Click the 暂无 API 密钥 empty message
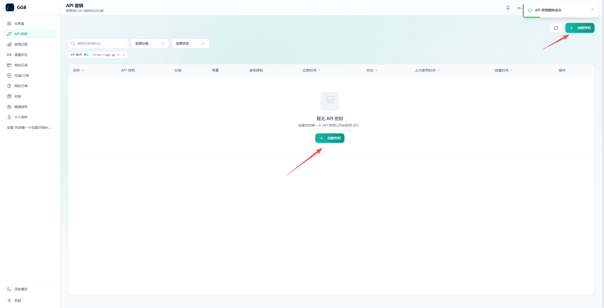The image size is (604, 308). (x=330, y=119)
